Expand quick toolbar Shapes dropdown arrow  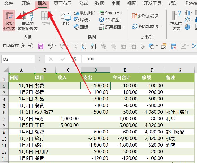[x=157, y=46]
